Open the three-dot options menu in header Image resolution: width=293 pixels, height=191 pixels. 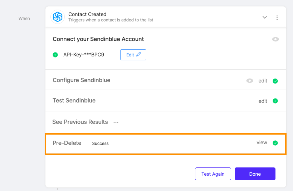277,17
